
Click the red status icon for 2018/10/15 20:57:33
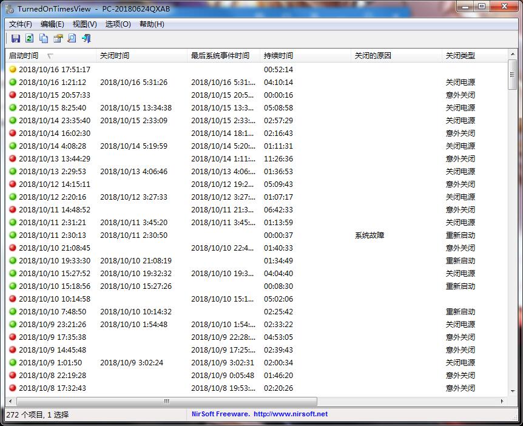13,95
